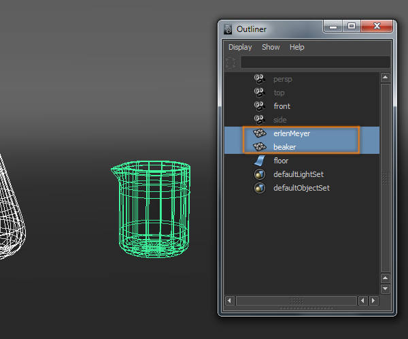This screenshot has width=408, height=339.
Task: Open the Display menu
Action: (240, 47)
